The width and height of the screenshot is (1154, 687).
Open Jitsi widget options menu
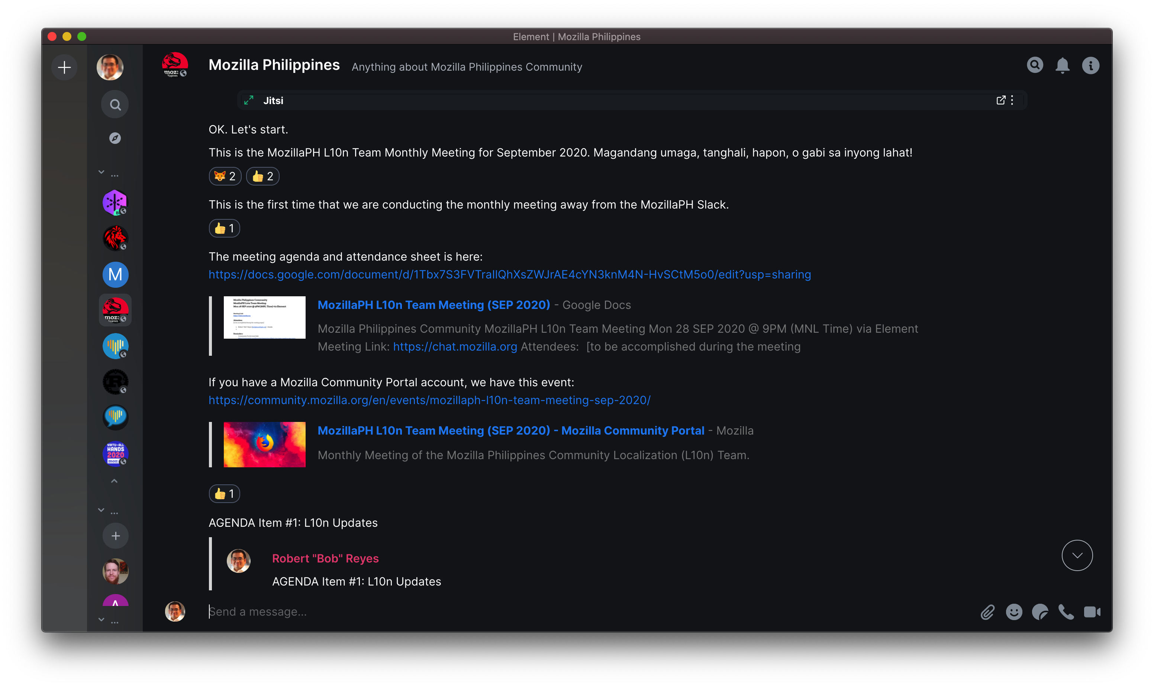[x=1012, y=100]
